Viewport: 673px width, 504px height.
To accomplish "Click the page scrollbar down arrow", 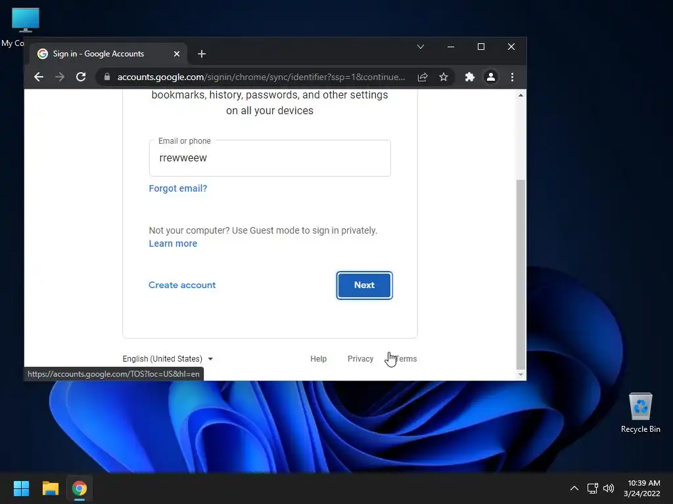I will tap(521, 375).
